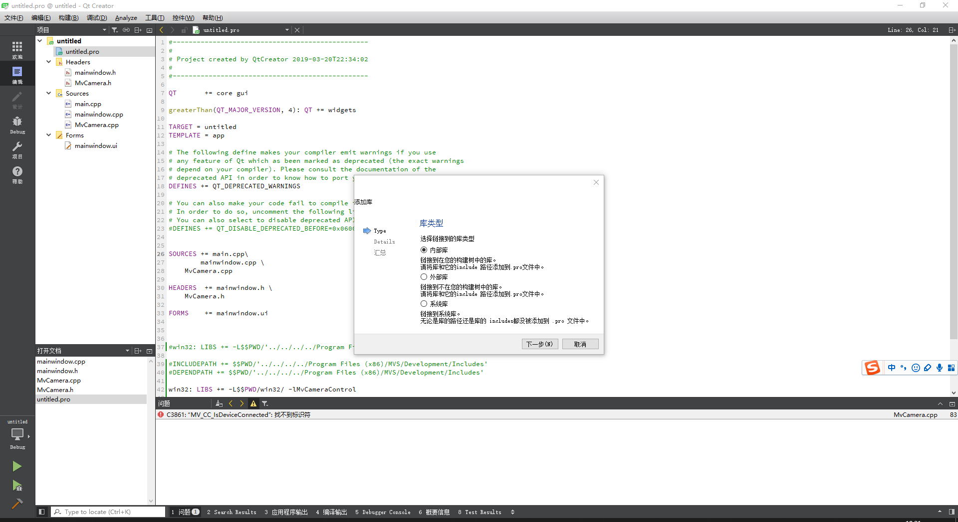Collapse the Headers folder
Screen dimensions: 958x522
49,62
